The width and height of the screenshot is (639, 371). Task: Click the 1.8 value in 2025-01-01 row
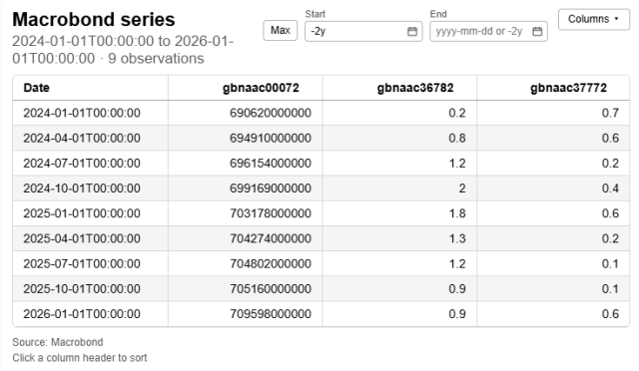coord(457,213)
